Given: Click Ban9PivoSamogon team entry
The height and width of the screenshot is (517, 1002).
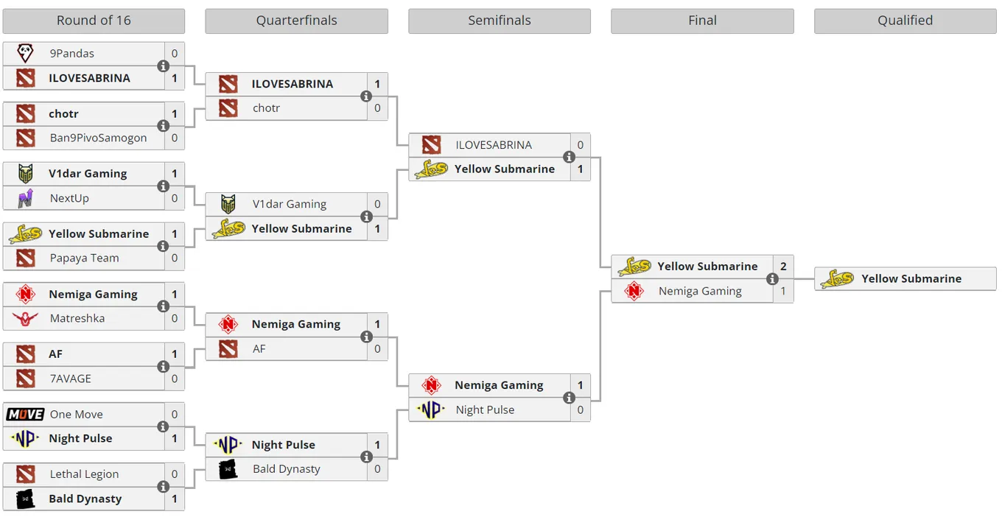Looking at the screenshot, I should coord(94,138).
